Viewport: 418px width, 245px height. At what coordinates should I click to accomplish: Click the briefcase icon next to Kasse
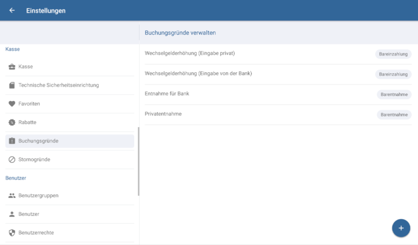click(x=12, y=66)
